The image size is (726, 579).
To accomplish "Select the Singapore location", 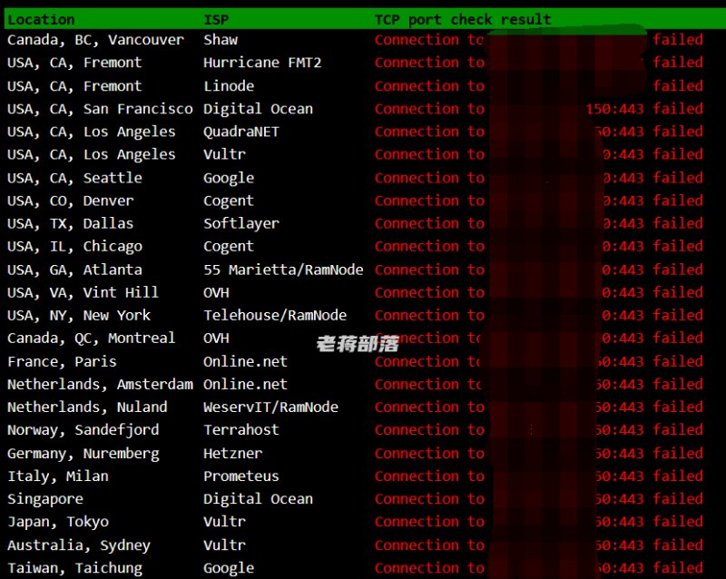I will (45, 499).
